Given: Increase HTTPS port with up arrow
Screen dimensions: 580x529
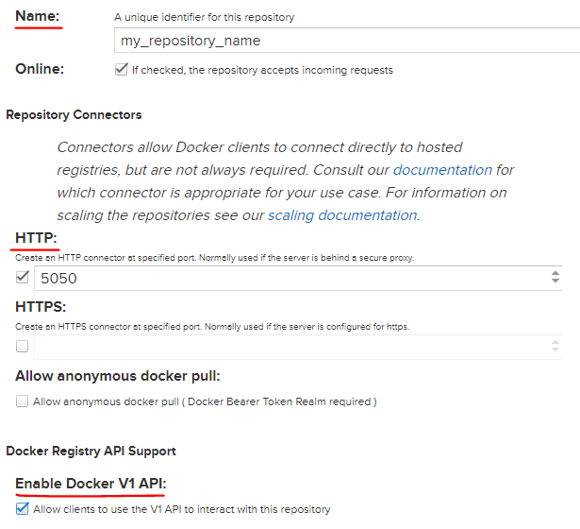Looking at the screenshot, I should (555, 343).
